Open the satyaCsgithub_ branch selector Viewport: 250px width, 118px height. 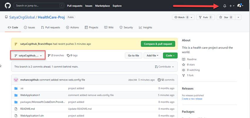click(x=28, y=56)
